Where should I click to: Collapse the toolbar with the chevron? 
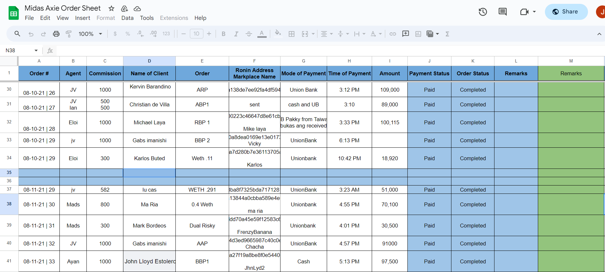(599, 34)
